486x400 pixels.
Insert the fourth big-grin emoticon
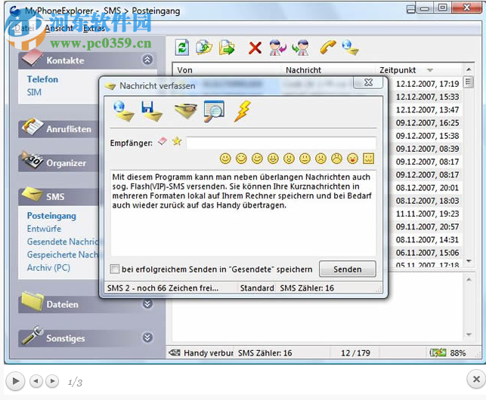point(273,158)
